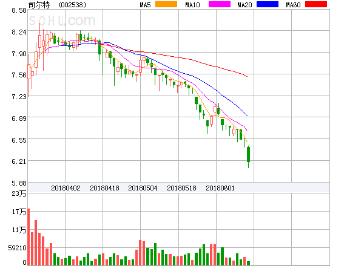Image resolution: width=364 pixels, height=266 pixels.
Task: Click the 20180418 date label
Action: [104, 188]
